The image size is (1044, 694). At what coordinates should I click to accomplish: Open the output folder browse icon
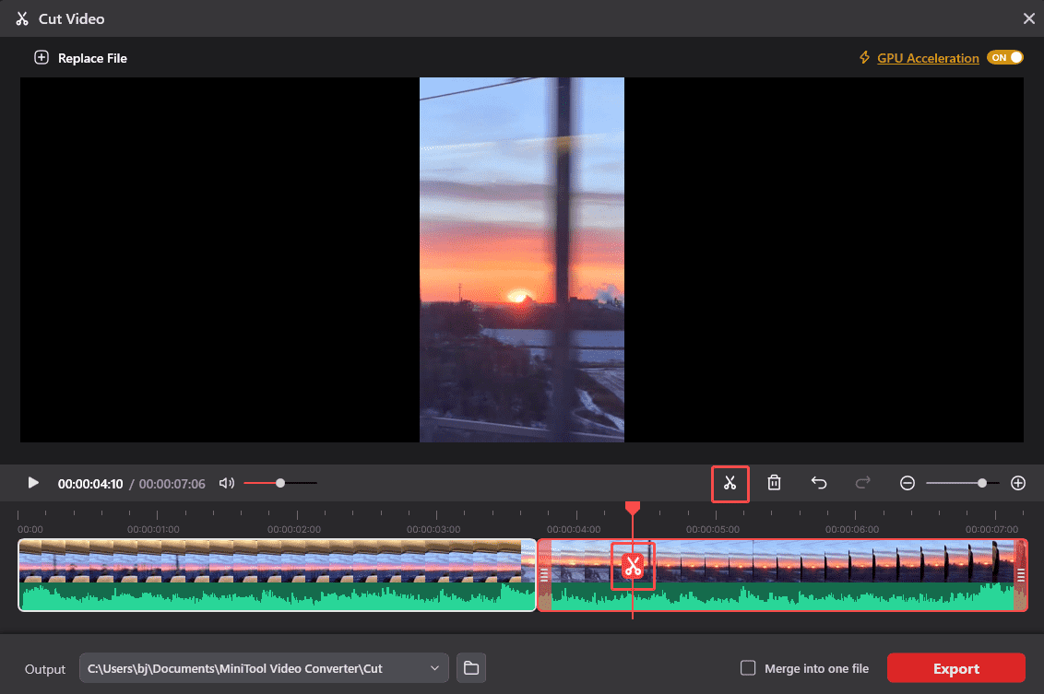tap(470, 668)
